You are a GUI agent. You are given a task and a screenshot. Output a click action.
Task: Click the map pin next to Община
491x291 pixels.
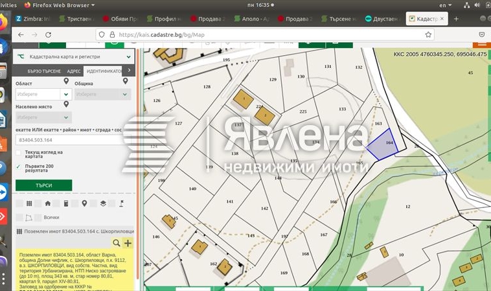click(x=125, y=82)
